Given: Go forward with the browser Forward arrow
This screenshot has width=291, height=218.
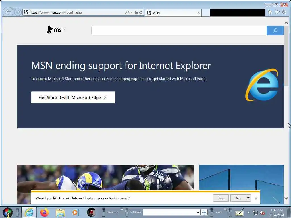Looking at the screenshot, I should coord(18,12).
